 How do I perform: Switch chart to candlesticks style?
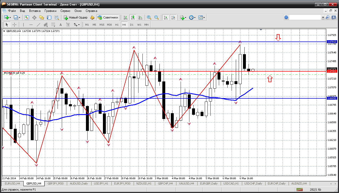(x=133, y=17)
